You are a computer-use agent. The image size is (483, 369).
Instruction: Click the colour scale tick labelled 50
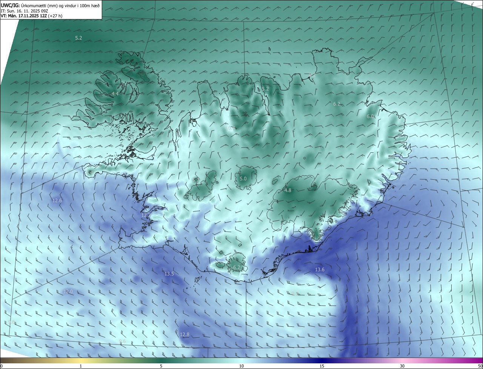coord(480,366)
